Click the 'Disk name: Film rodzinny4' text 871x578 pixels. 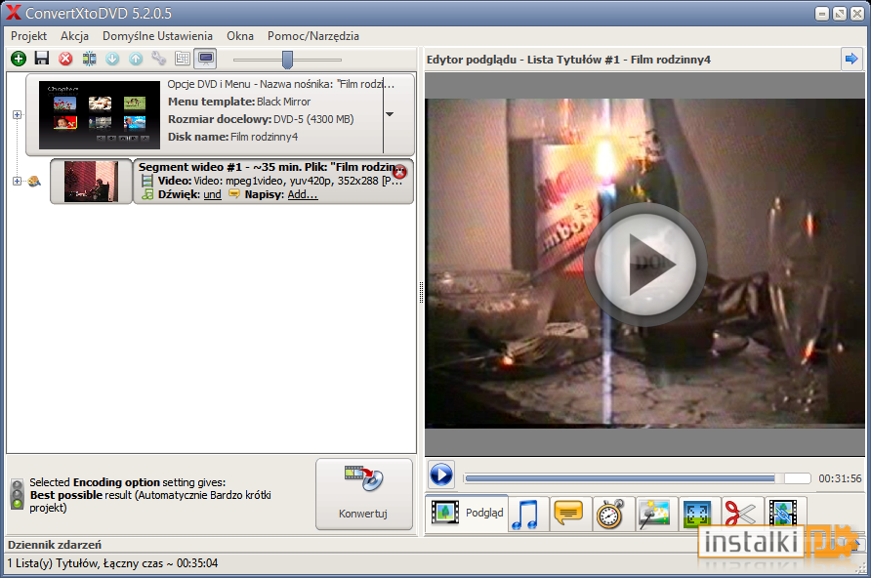[x=232, y=137]
